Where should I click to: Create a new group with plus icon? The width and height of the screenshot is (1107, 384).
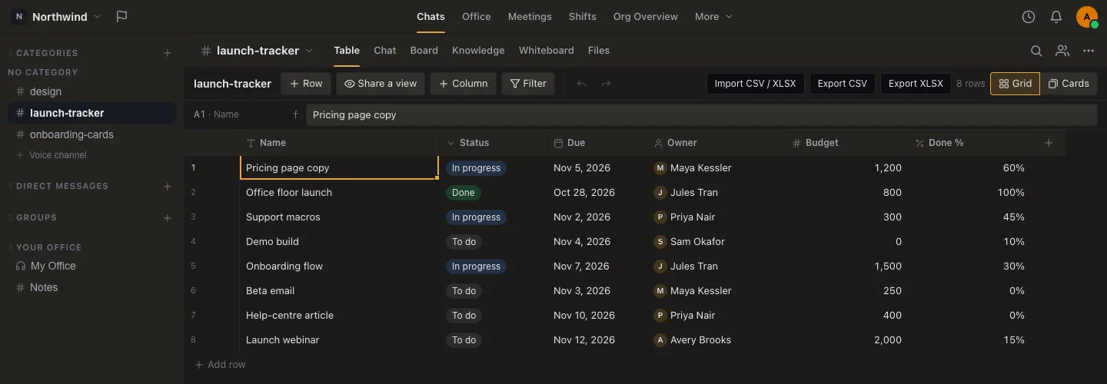click(x=168, y=218)
